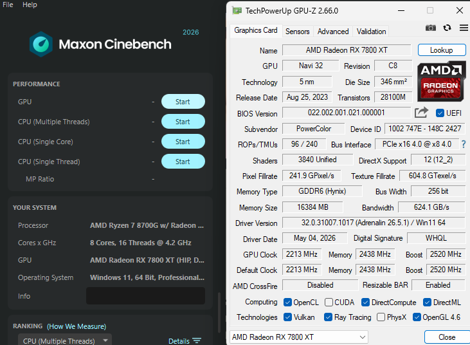Open the GPU selection dropdown in GPU-Z
Screen dimensions: 470x345
(299, 337)
